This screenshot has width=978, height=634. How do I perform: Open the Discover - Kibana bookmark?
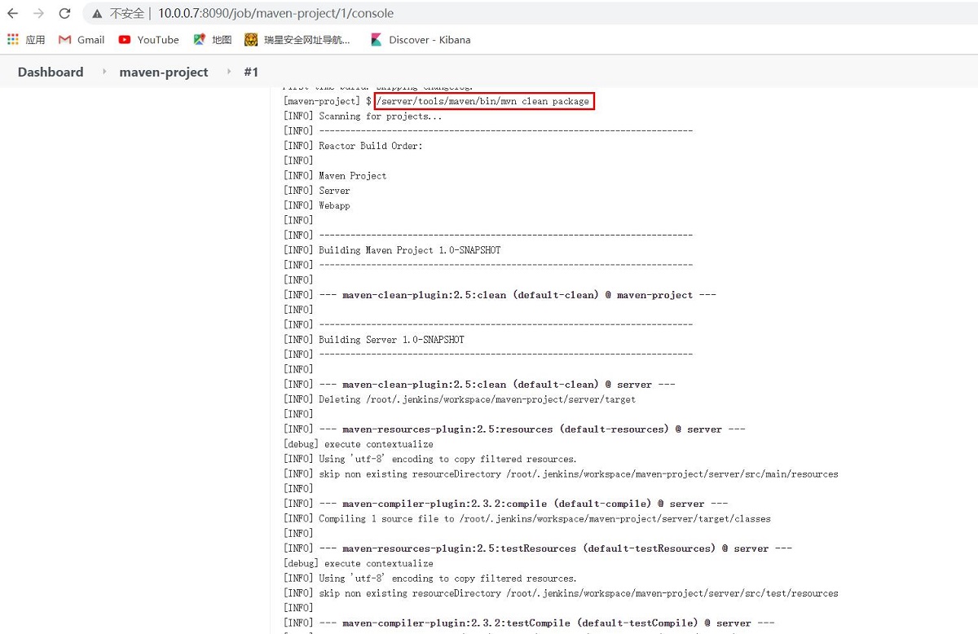point(421,39)
